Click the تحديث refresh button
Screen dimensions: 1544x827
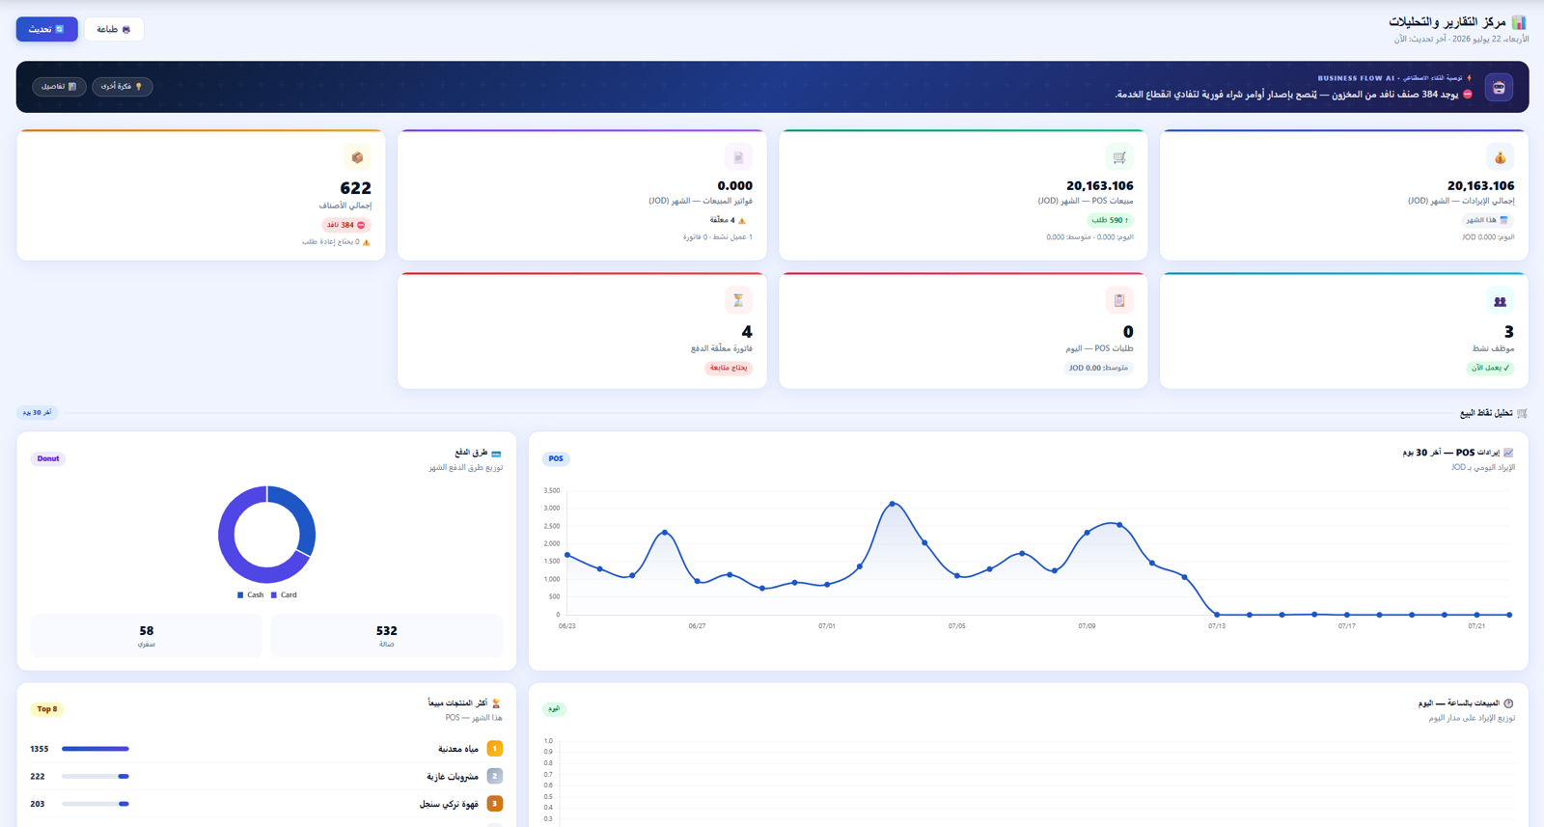[x=46, y=29]
